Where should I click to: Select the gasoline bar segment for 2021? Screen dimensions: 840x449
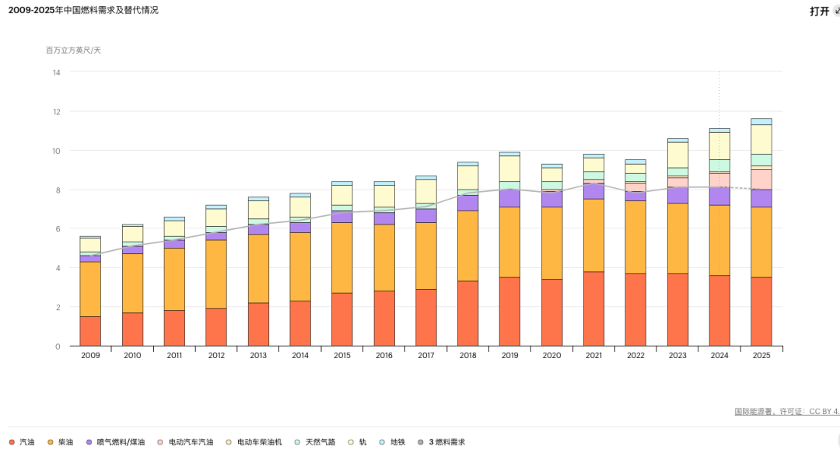point(594,308)
